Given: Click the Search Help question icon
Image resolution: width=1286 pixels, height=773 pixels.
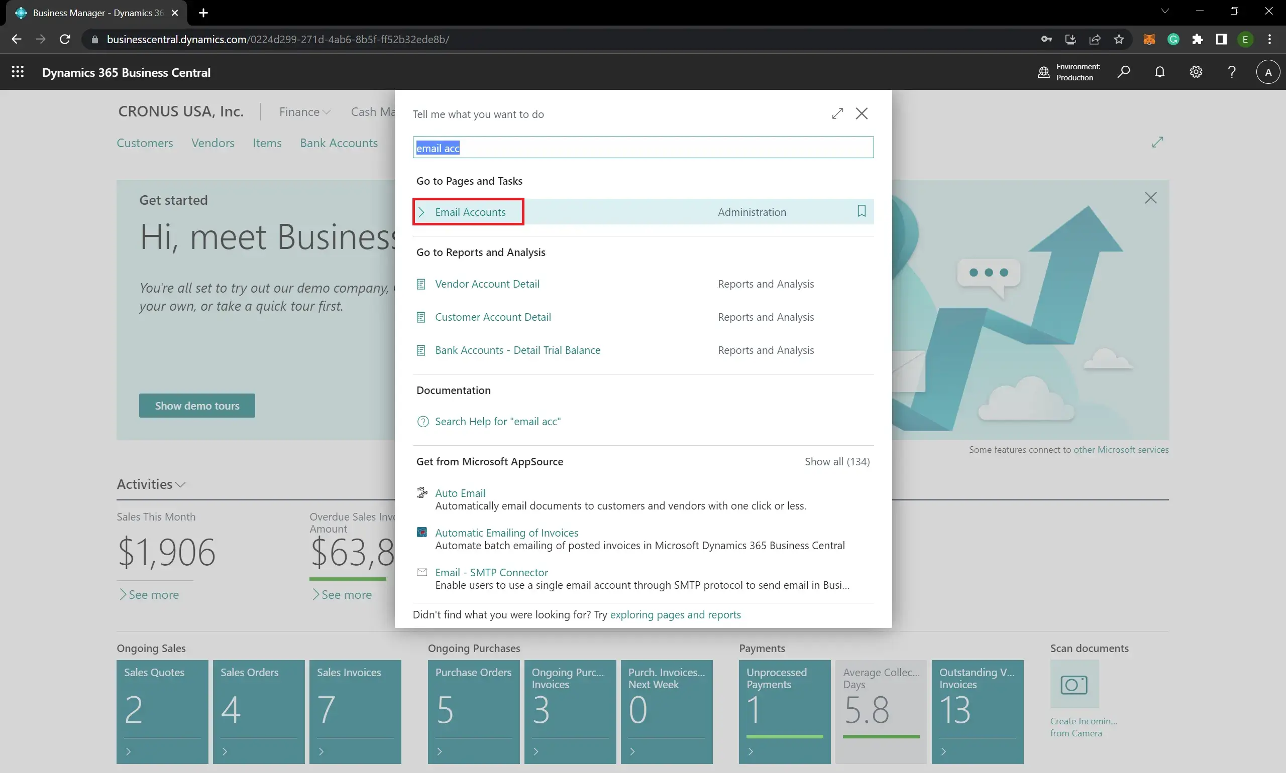Looking at the screenshot, I should point(423,422).
